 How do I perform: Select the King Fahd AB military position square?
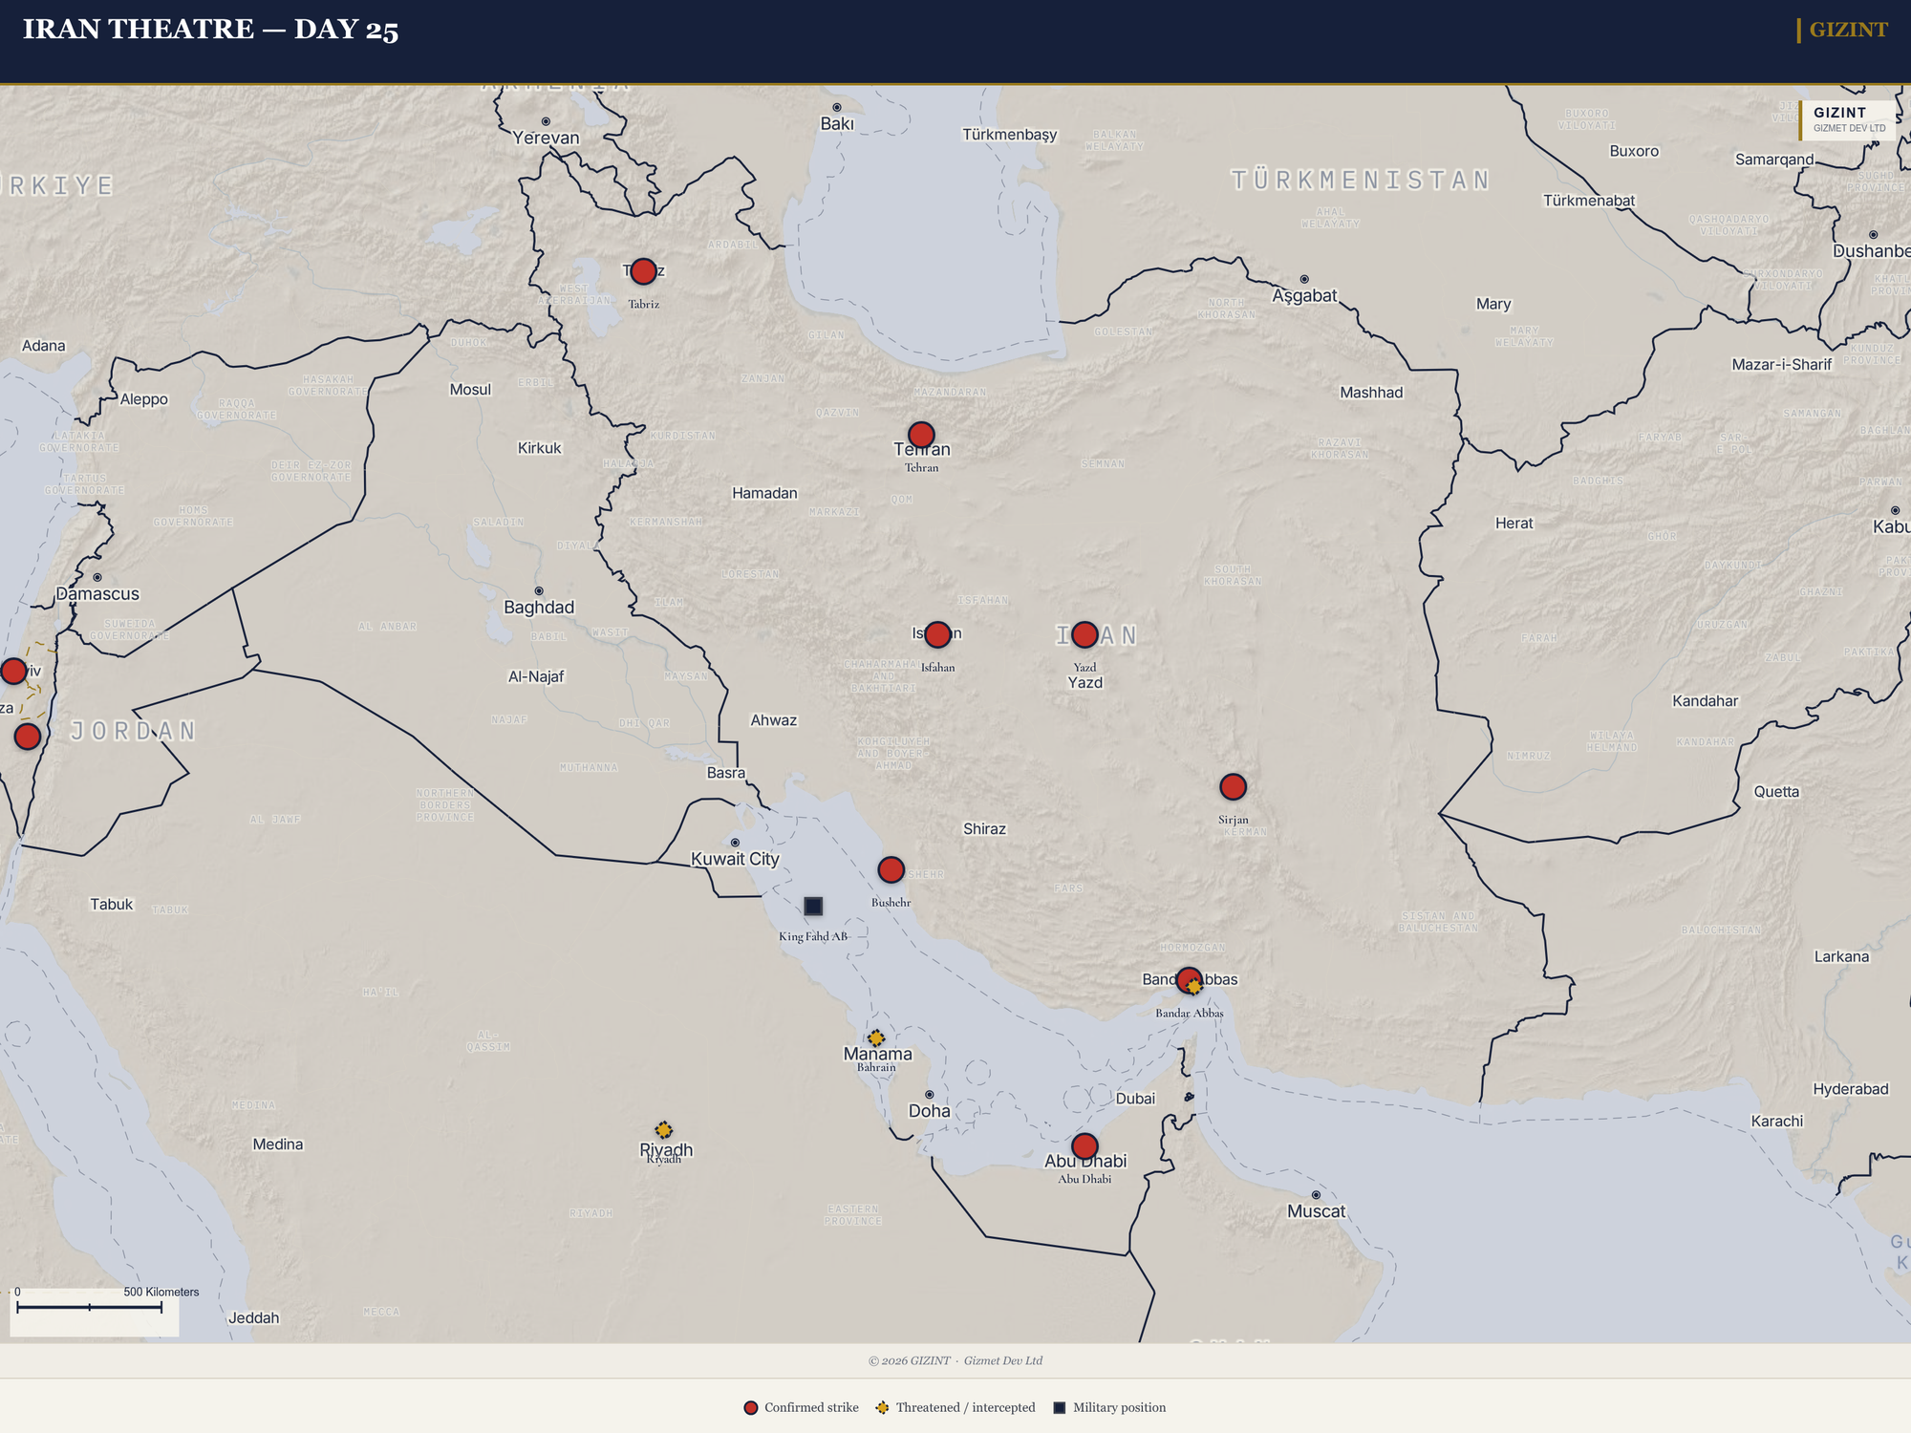pyautogui.click(x=812, y=904)
